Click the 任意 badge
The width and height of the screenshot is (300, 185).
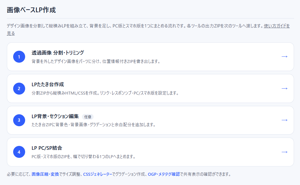(x=88, y=117)
